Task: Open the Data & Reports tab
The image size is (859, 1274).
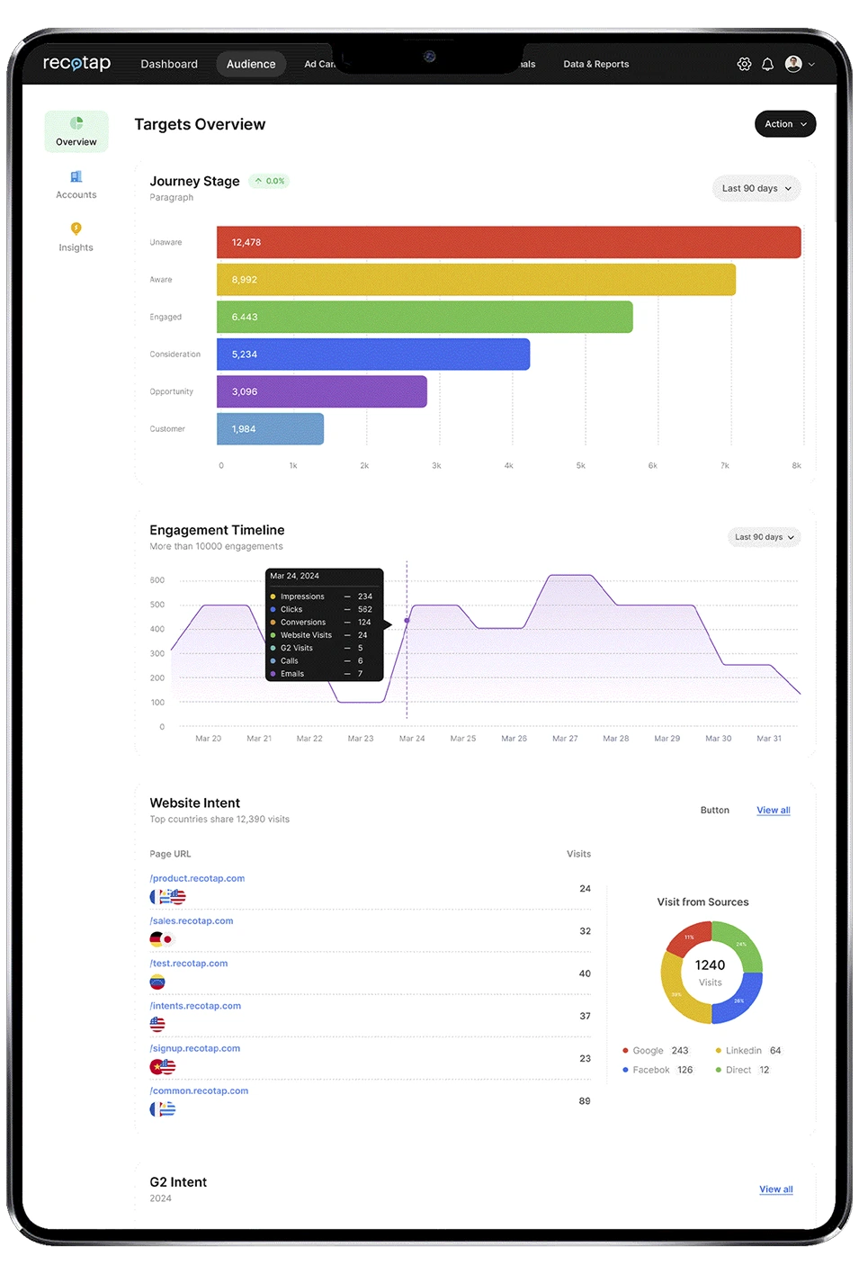Action: point(595,64)
